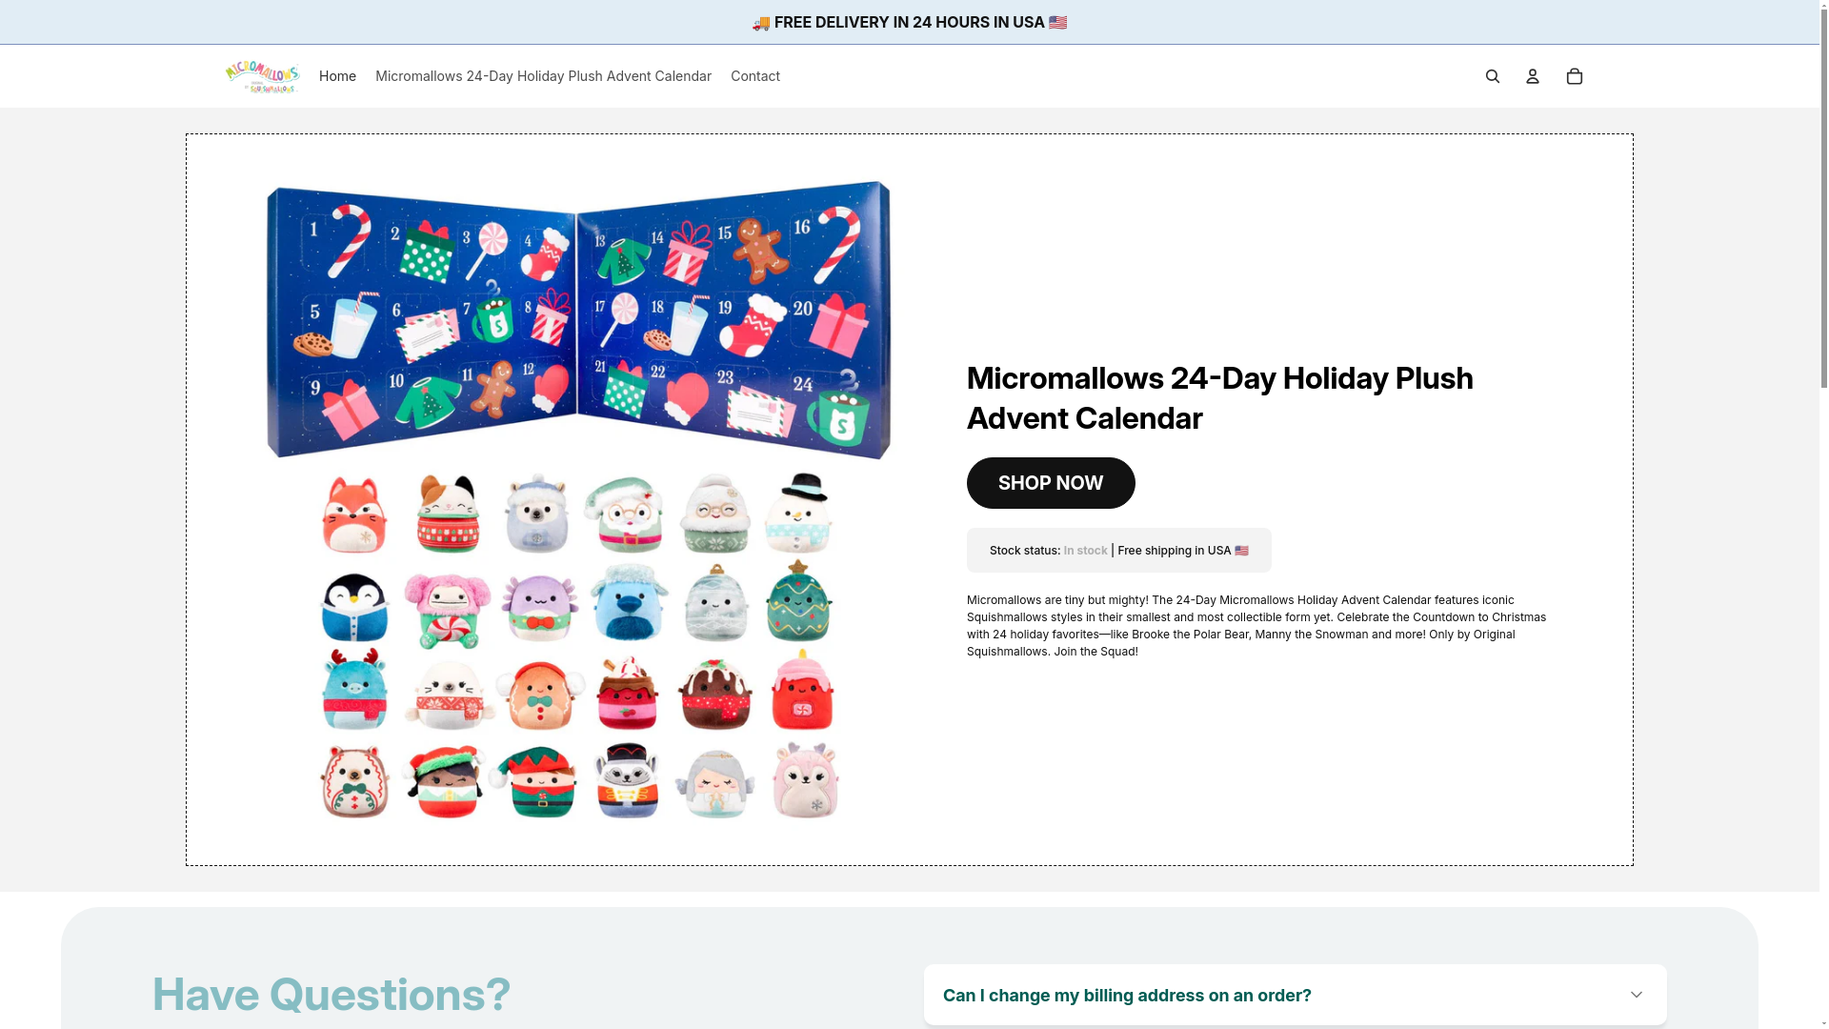Click the Stock status info box

pos(1118,551)
